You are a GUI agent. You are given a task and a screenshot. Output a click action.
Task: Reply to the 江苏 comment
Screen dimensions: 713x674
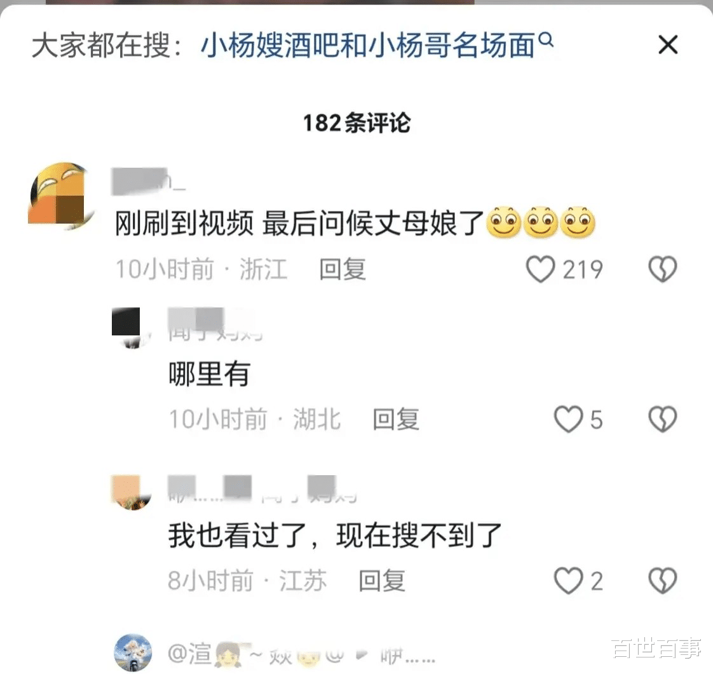pos(381,581)
